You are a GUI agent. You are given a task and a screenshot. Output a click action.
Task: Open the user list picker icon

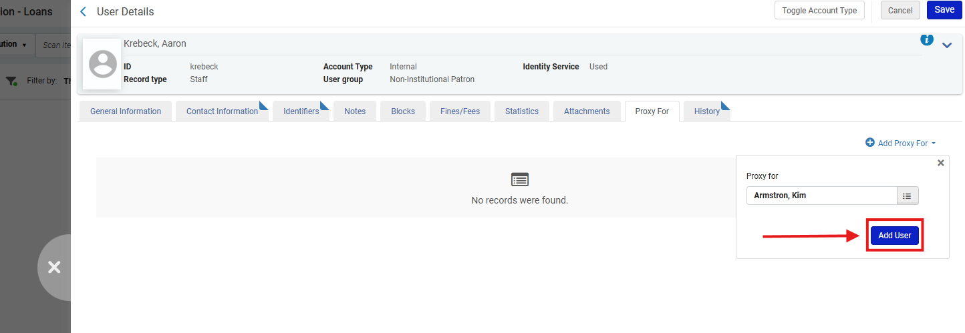coord(907,196)
